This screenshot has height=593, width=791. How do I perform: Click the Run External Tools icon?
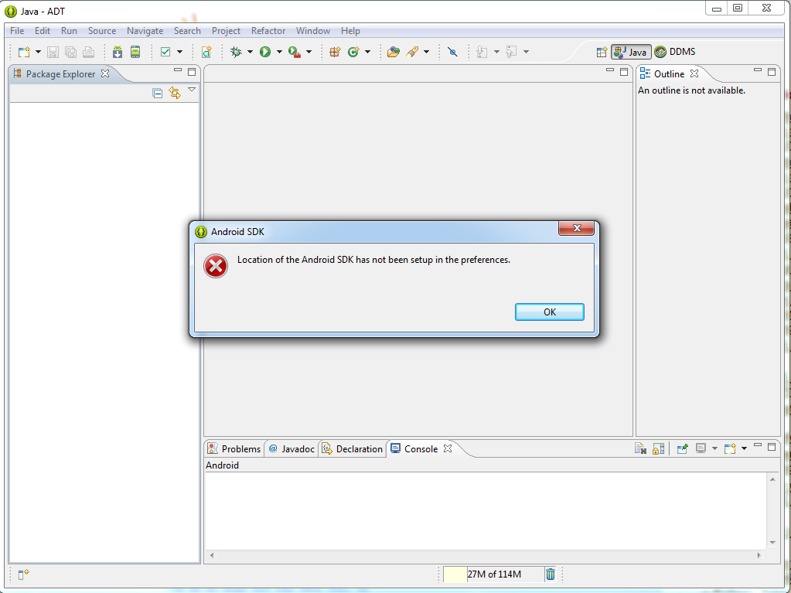point(295,52)
